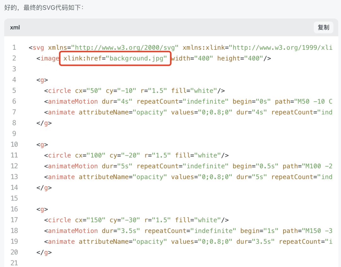Click the 复制 copy button
Viewport: 341px width, 267px height.
coord(323,27)
